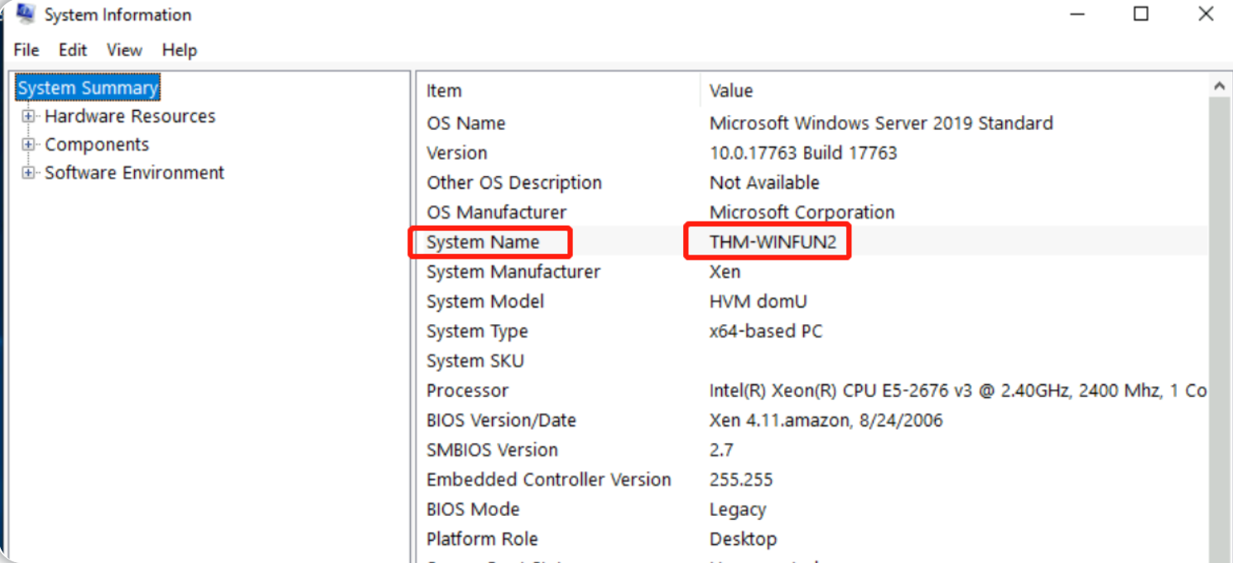Select the Platform Role row label
The height and width of the screenshot is (563, 1233).
482,540
